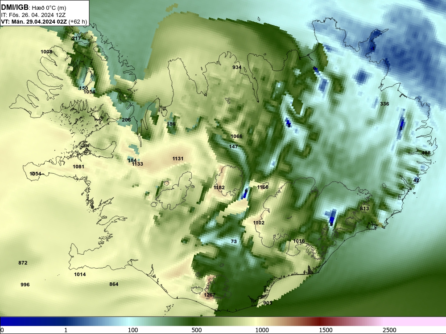This screenshot has width=446, height=334.
Task: Select the 1131 height label
Action: coord(178,159)
